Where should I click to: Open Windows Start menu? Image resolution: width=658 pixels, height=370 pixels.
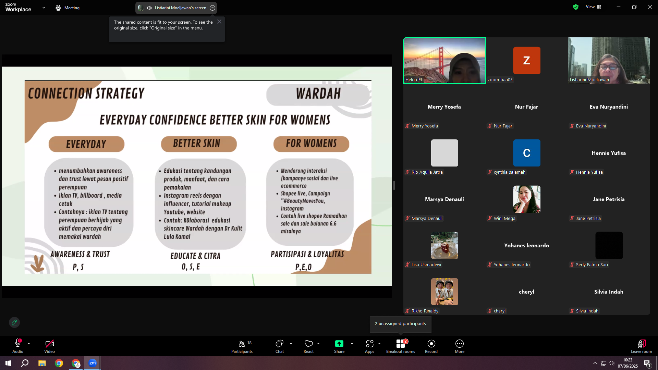8,363
